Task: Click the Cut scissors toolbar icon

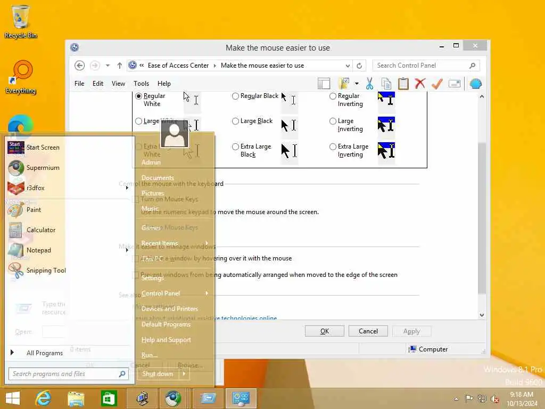Action: (x=369, y=84)
